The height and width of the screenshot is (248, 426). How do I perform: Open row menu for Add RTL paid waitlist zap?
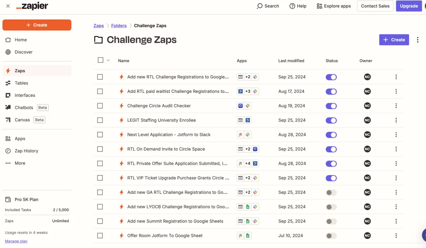coord(396,91)
